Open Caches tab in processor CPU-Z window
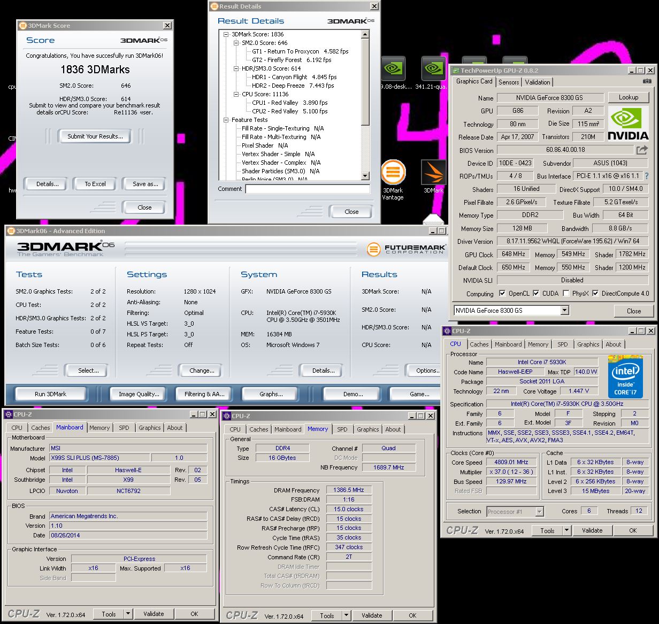Viewport: 659px width, 624px height. (x=479, y=344)
